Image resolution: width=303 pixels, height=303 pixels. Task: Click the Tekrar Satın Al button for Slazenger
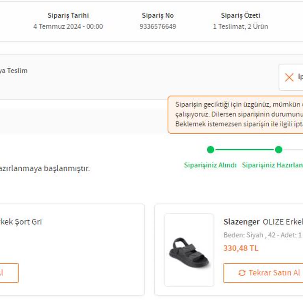[x=263, y=273]
